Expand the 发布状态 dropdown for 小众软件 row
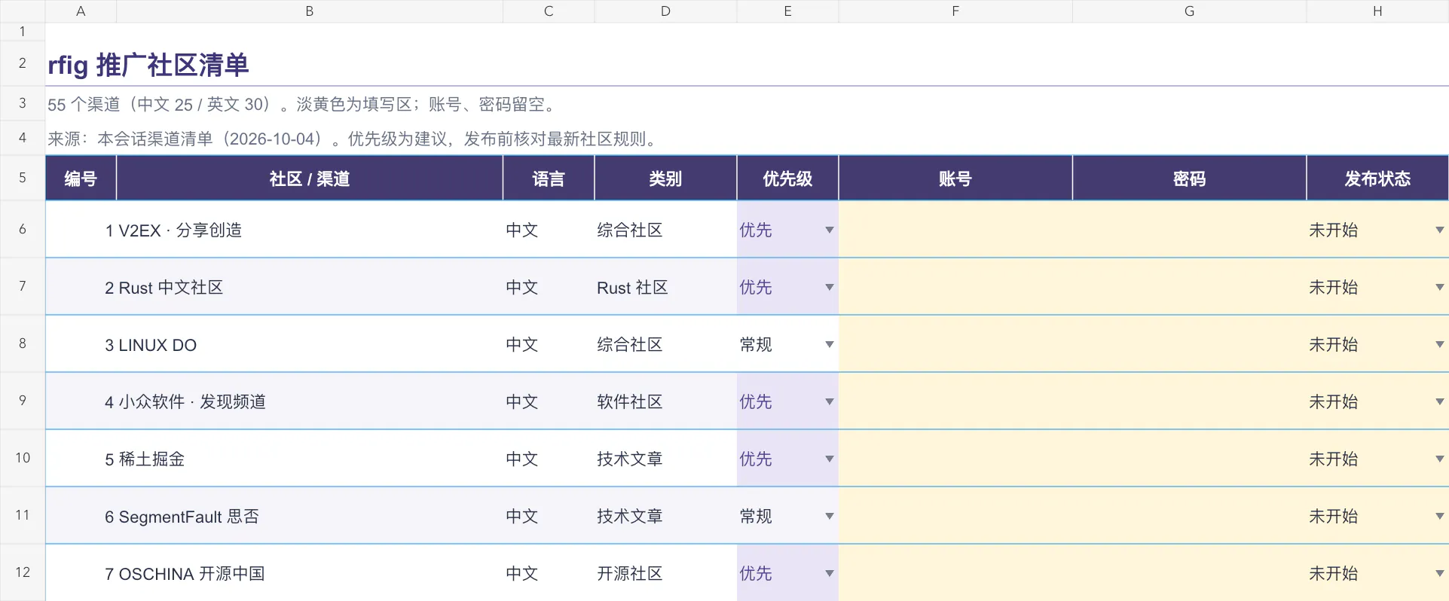This screenshot has width=1449, height=601. 1439,401
